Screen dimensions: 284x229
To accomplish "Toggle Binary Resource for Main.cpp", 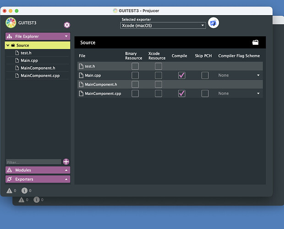I will point(135,75).
